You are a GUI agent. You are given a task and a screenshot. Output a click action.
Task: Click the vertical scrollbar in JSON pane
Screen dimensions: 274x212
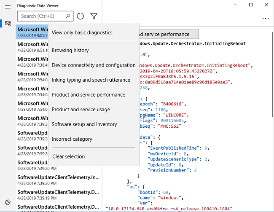point(273,75)
